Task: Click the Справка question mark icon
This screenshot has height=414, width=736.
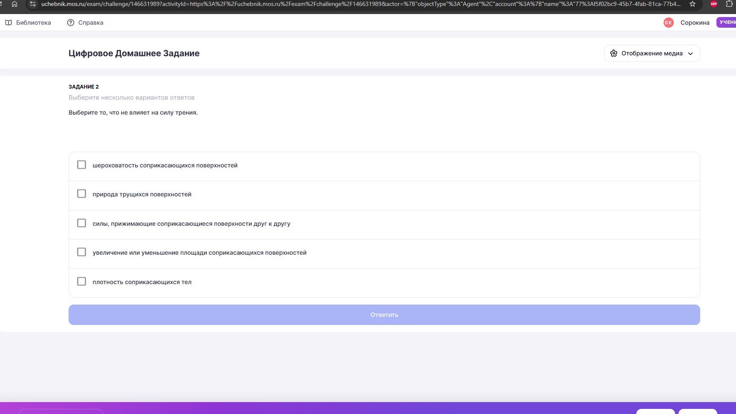Action: (71, 23)
